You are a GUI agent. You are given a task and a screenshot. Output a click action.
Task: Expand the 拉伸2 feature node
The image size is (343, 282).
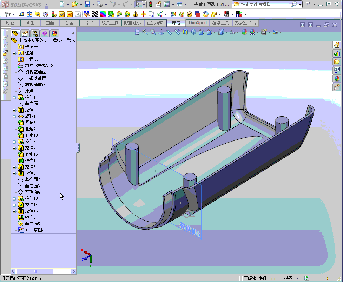(14, 110)
